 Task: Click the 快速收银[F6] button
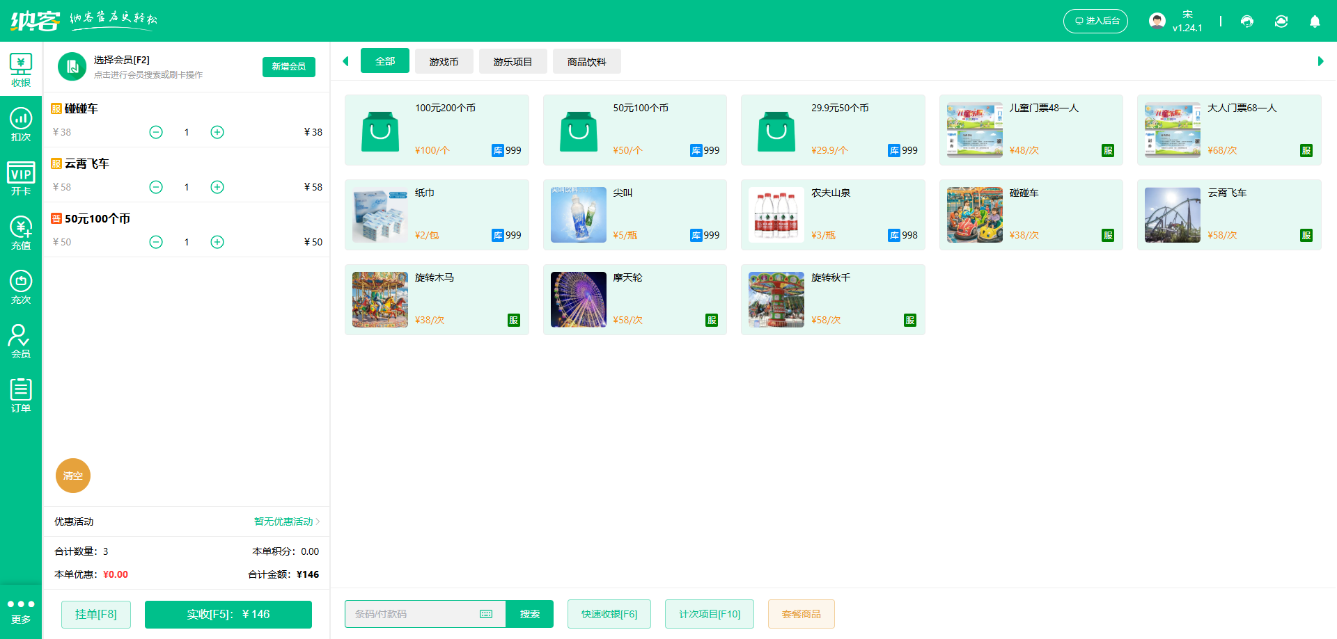click(x=609, y=614)
